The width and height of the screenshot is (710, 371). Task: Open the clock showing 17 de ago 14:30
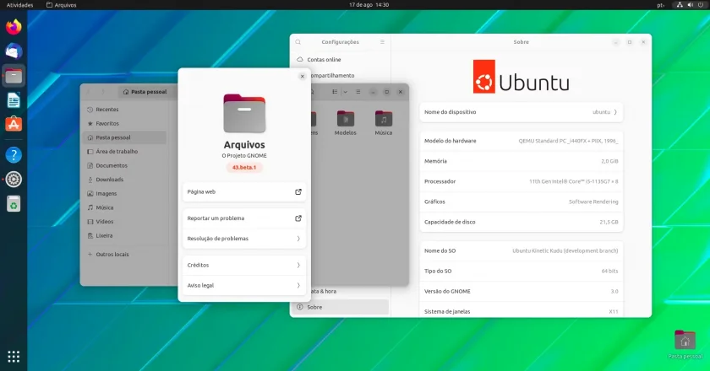click(369, 5)
